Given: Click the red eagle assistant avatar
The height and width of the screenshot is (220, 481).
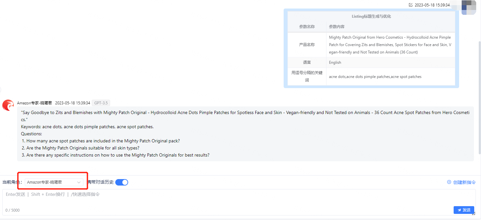Looking at the screenshot, I should pos(8,105).
